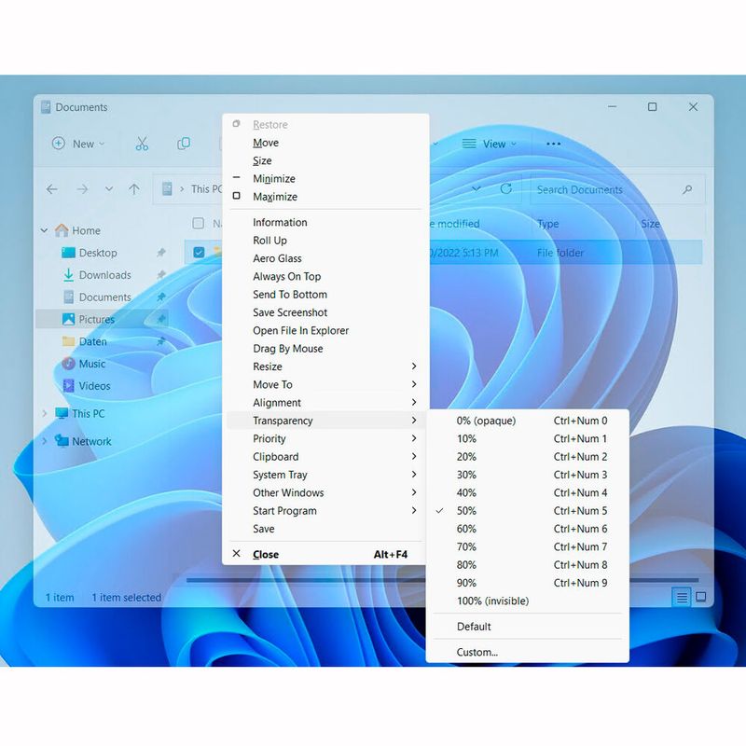746x746 pixels.
Task: Open the View dropdown
Action: 489,144
